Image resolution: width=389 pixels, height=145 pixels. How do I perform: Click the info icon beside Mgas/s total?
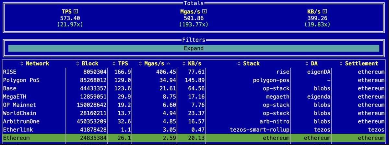click(205, 11)
